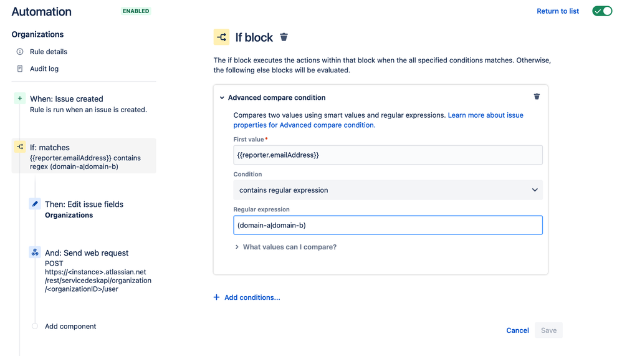The width and height of the screenshot is (622, 356).
Task: Click pencil icon for Edit issue fields
Action: (x=35, y=204)
